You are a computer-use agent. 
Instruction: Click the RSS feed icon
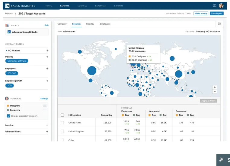[221, 160]
